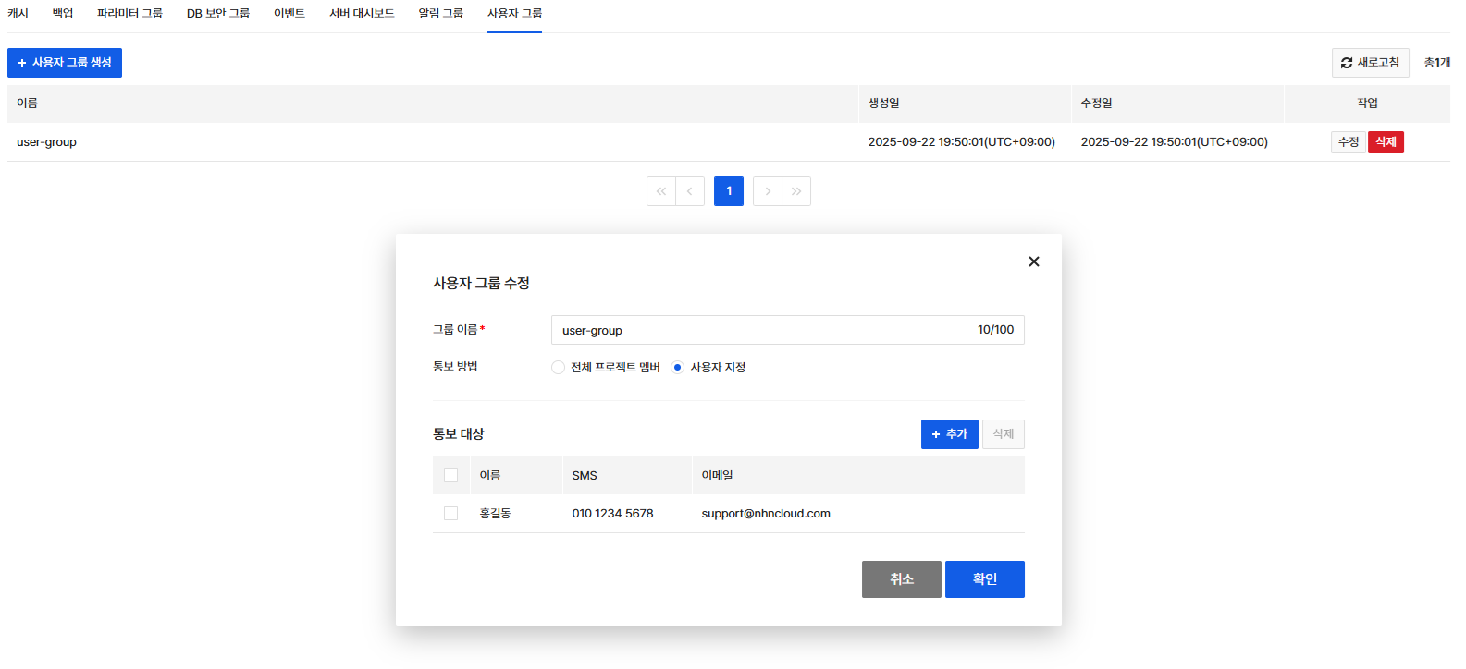Go to the next page arrow
Screen dimensions: 1466x669
pyautogui.click(x=768, y=191)
